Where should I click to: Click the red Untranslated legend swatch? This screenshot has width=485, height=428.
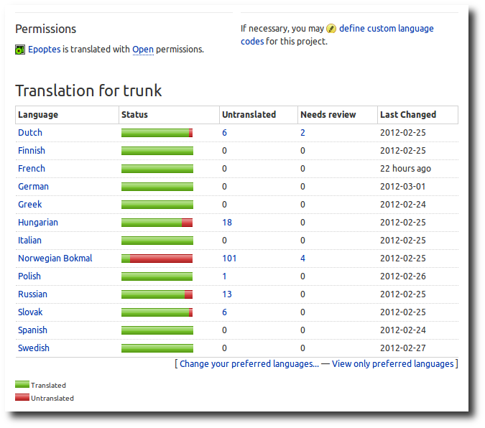tap(22, 397)
